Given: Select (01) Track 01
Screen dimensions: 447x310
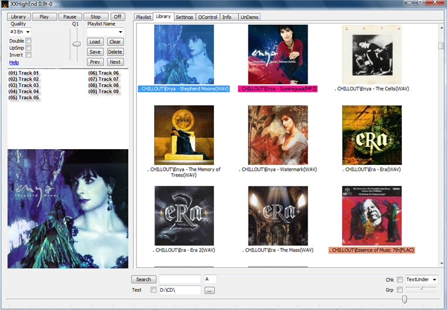Looking at the screenshot, I should tap(23, 73).
